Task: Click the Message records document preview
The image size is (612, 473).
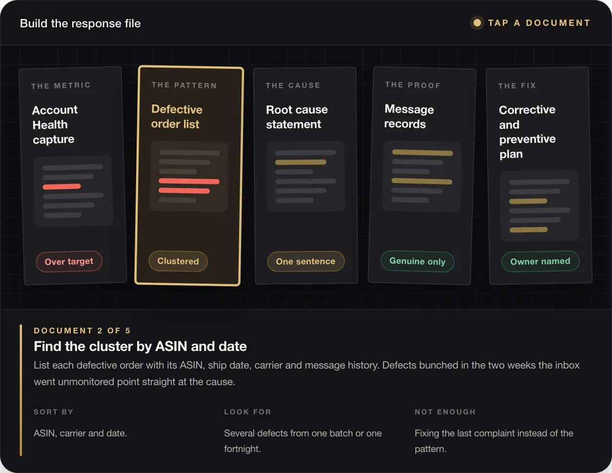Action: pos(422,176)
